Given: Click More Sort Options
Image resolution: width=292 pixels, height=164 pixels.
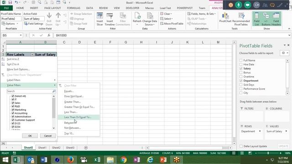Looking at the screenshot, I should [x=18, y=70].
